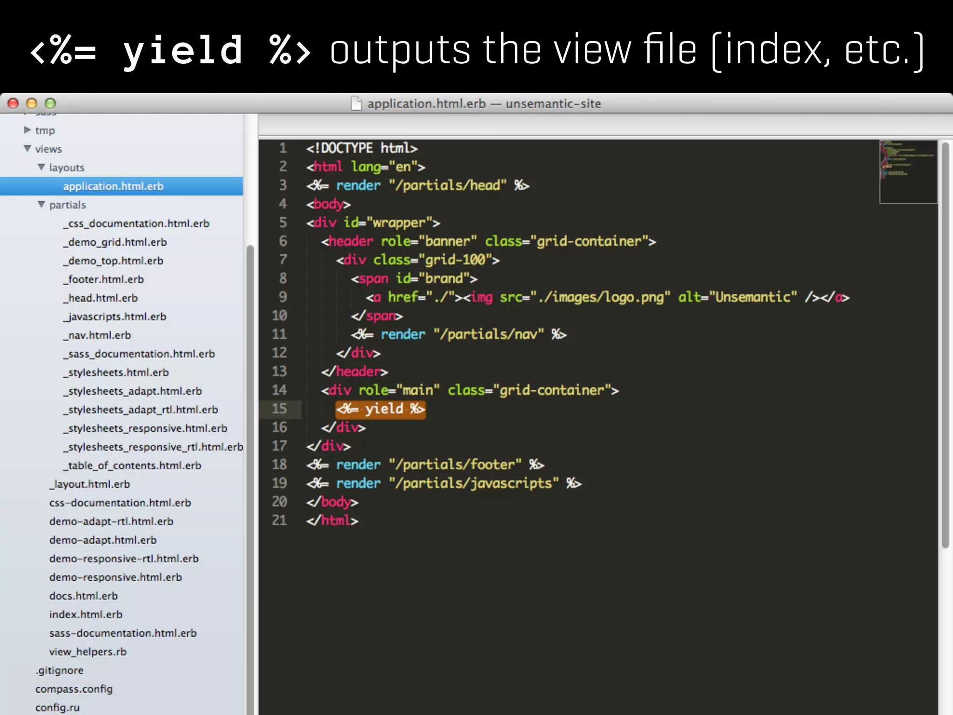
Task: Open _nav.html.erb partial file
Action: (97, 335)
